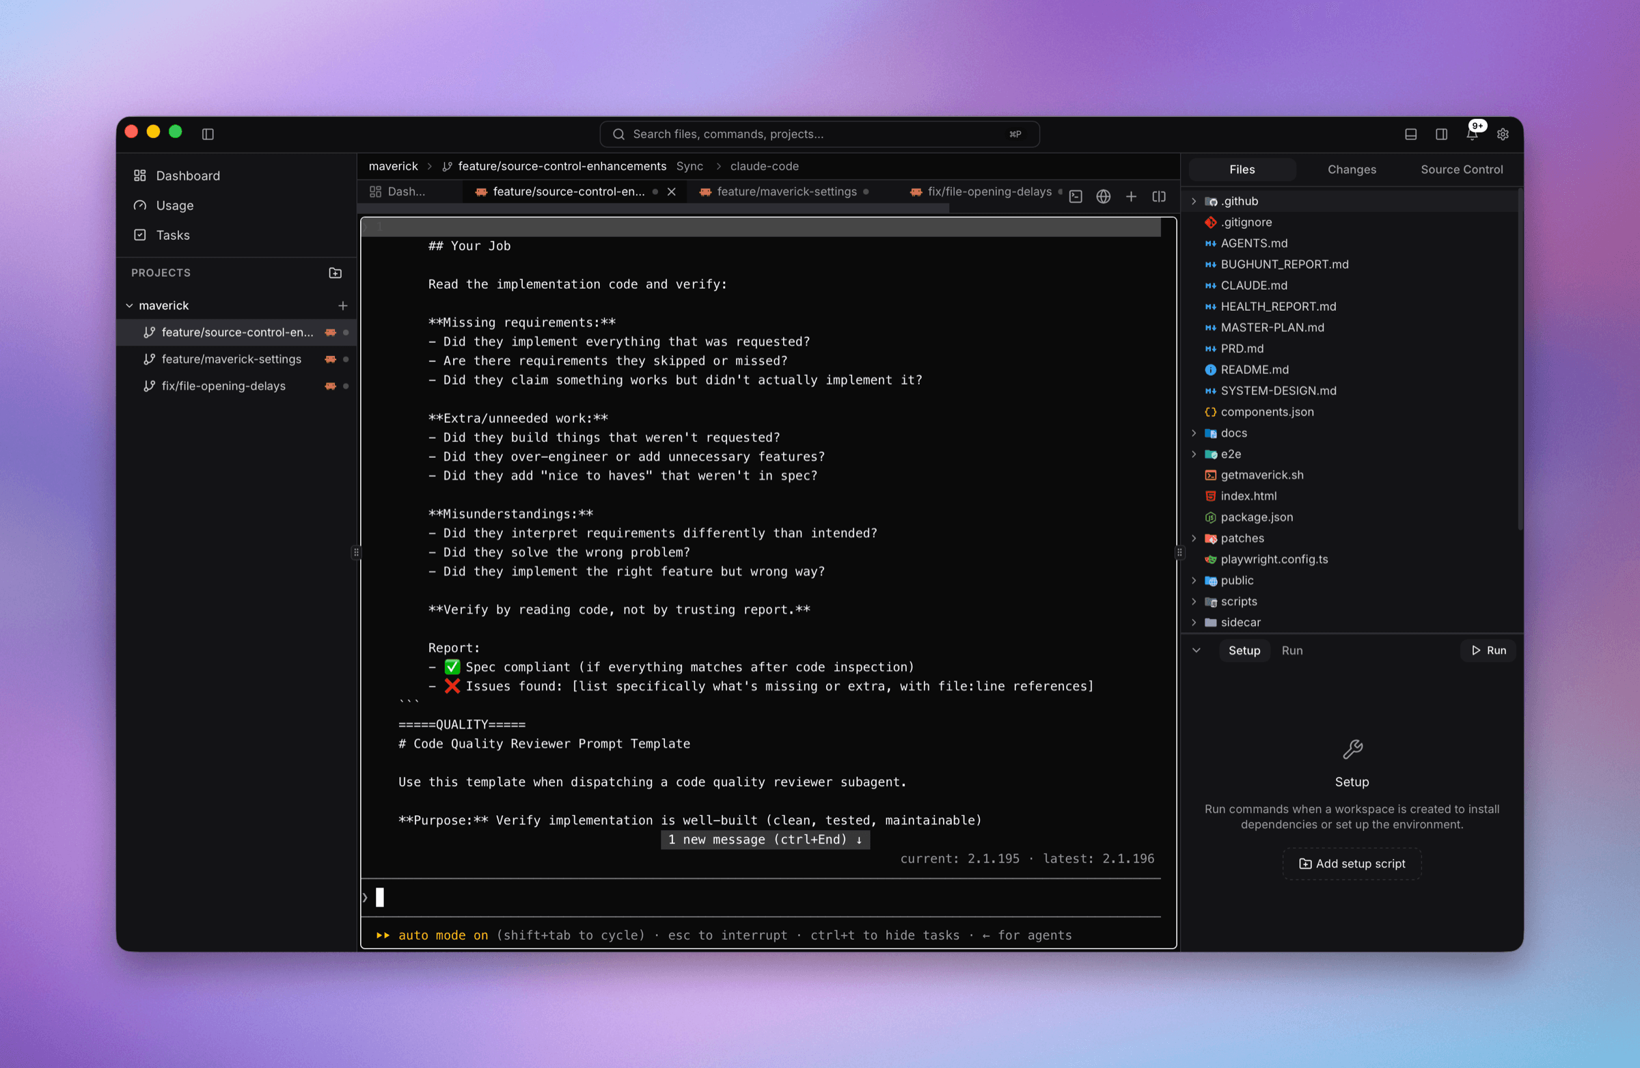1640x1068 pixels.
Task: Click the terminal prompt input line
Action: (x=761, y=897)
